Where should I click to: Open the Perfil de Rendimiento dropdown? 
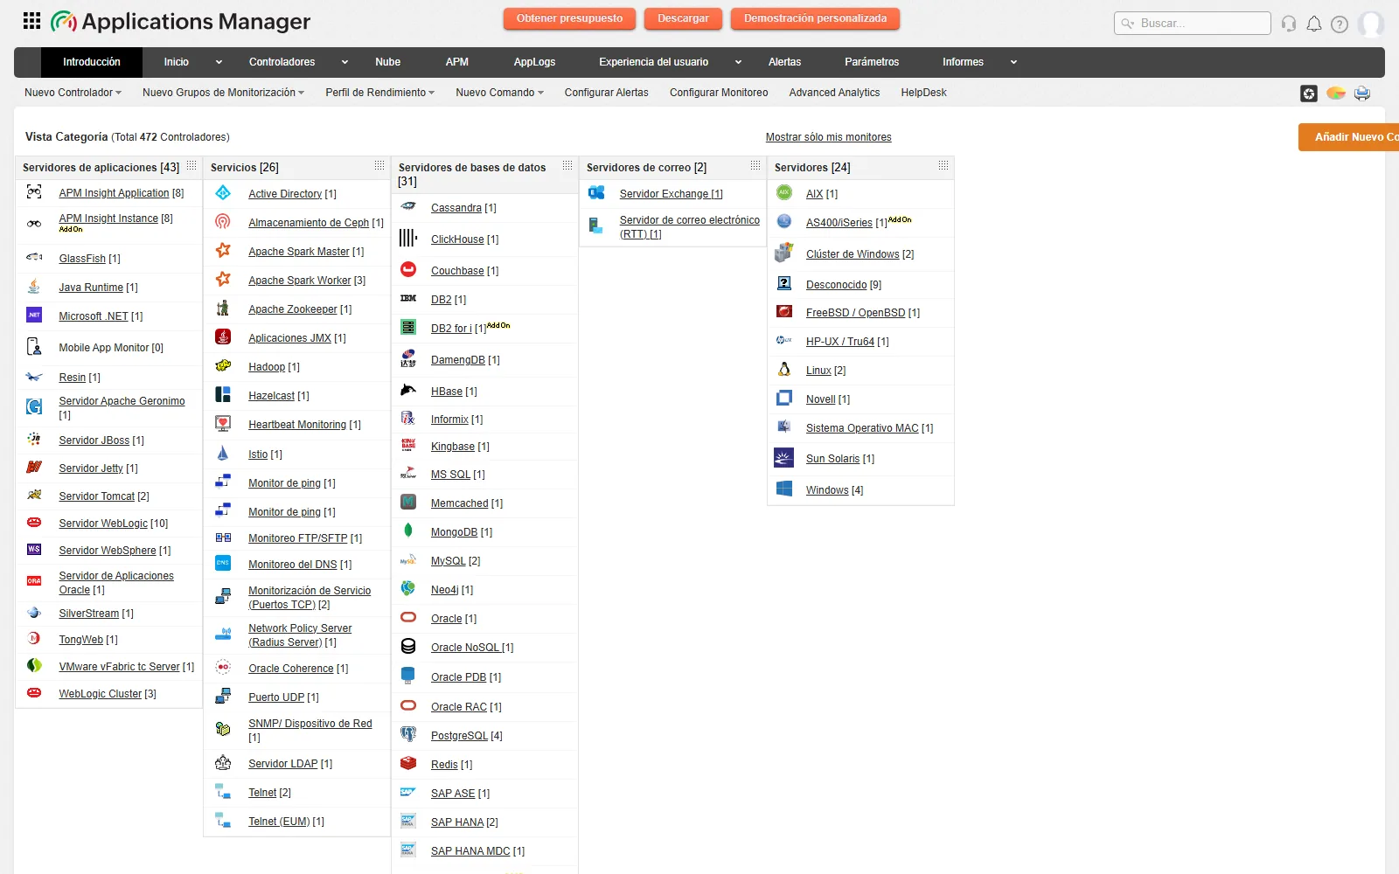pyautogui.click(x=379, y=93)
